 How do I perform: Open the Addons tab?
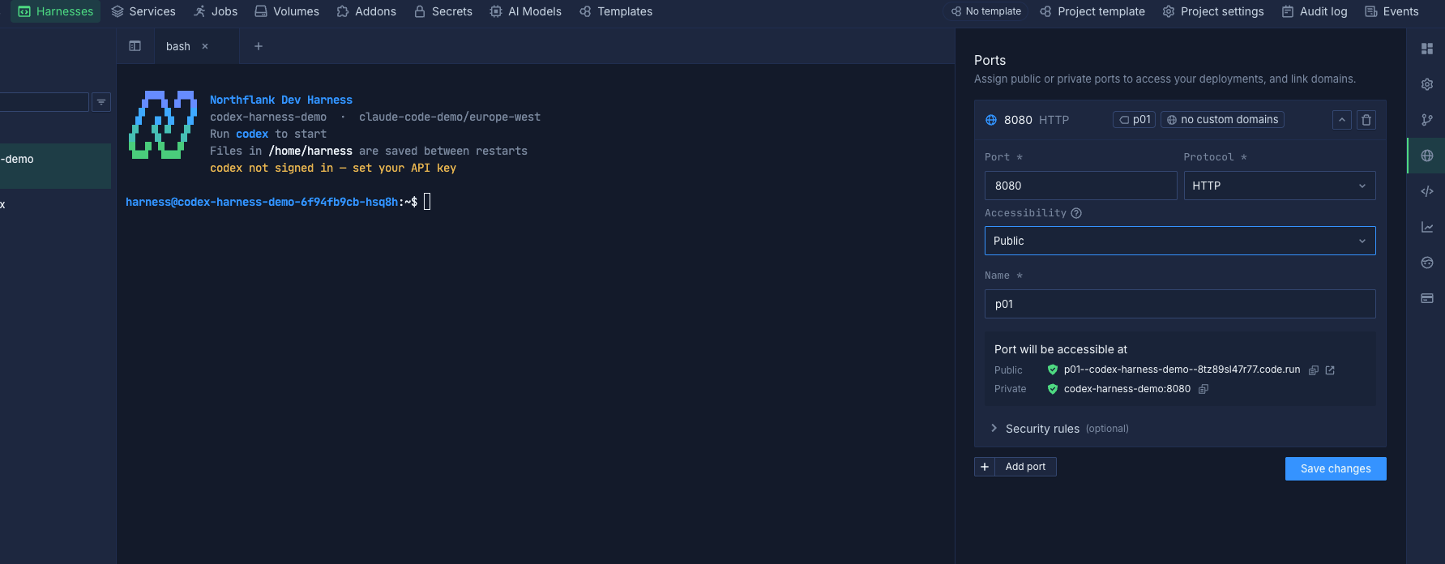point(366,11)
